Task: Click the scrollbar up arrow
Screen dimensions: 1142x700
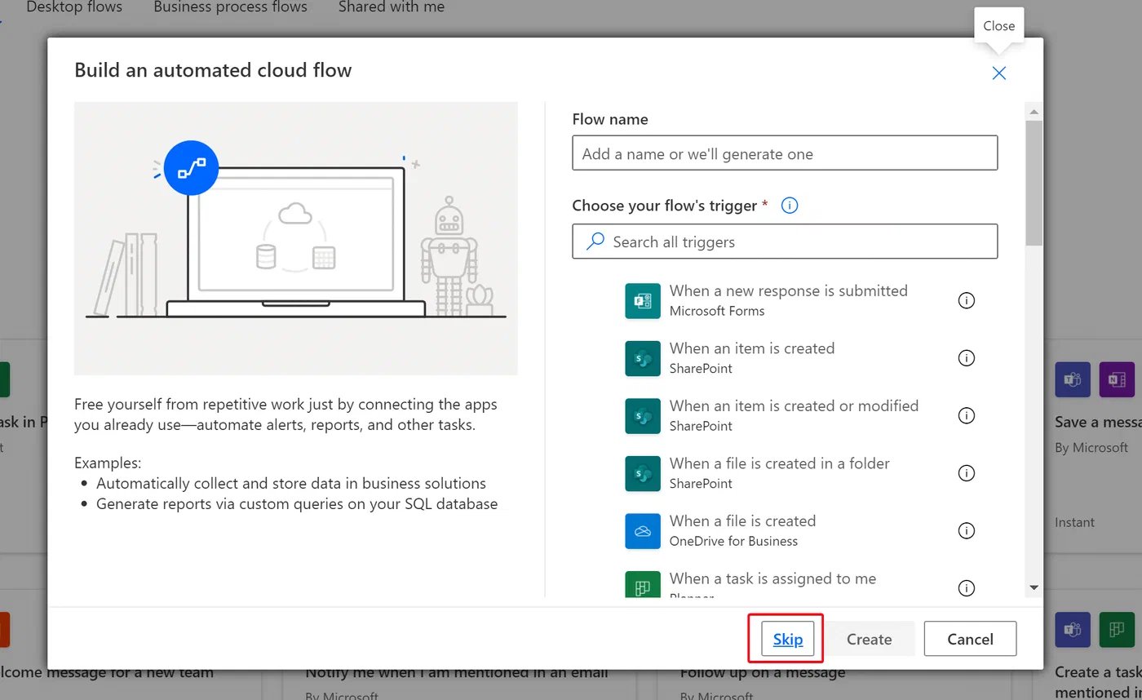Action: point(1034,112)
